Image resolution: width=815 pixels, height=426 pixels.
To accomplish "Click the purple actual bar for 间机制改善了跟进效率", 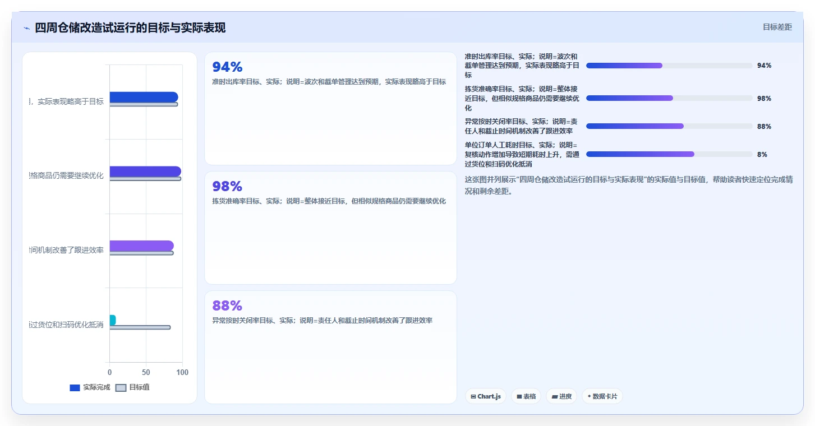I will coord(141,246).
